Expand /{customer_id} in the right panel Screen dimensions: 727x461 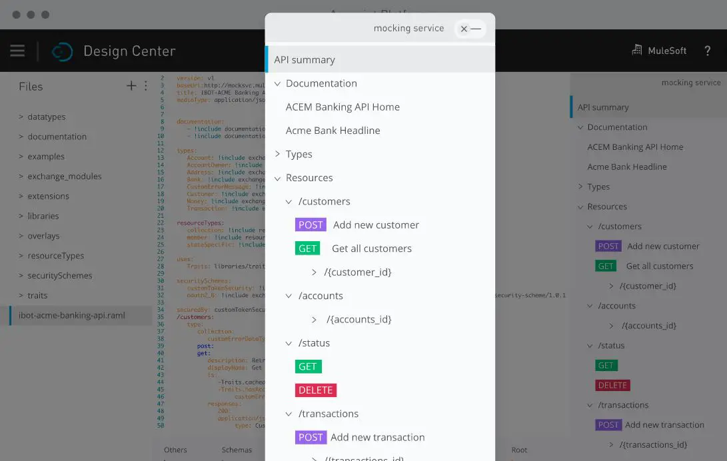(x=611, y=286)
